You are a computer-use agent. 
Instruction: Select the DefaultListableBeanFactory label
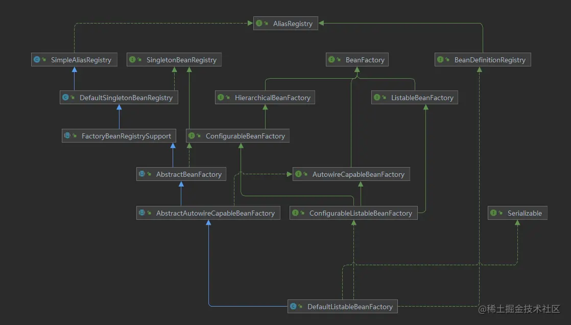click(x=350, y=307)
